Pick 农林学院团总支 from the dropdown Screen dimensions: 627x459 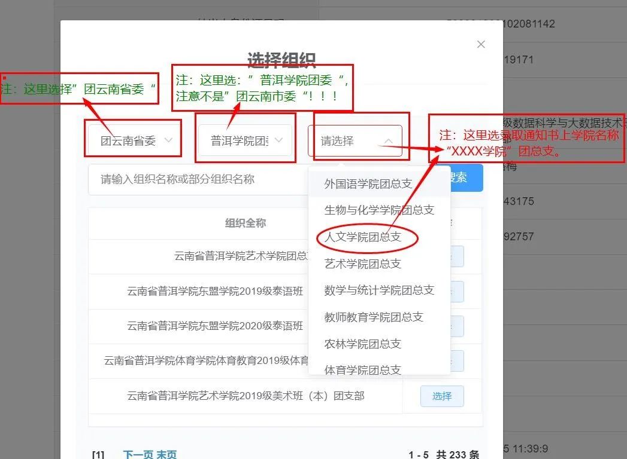[362, 344]
